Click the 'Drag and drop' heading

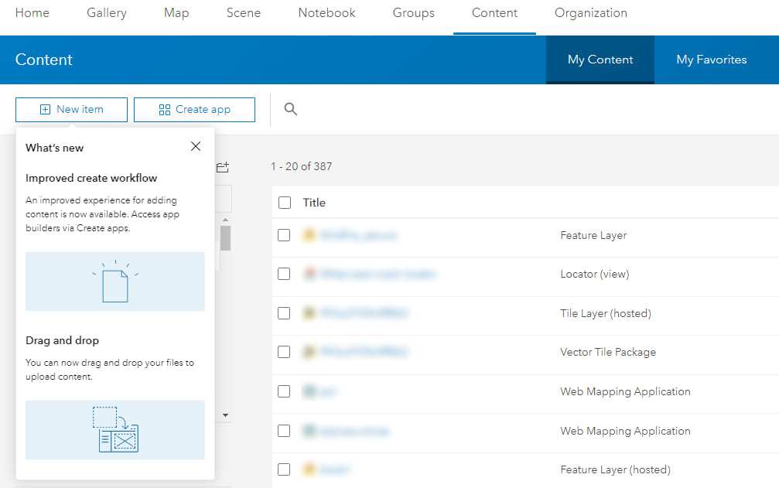[x=62, y=340]
